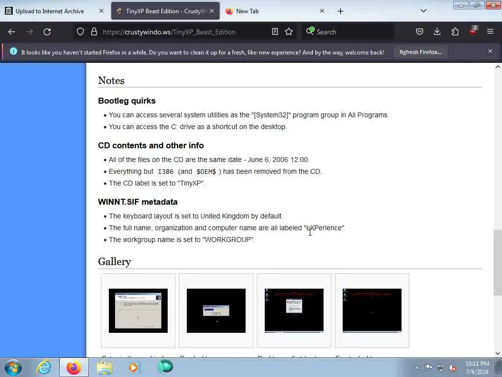This screenshot has height=377, width=502.
Task: Open Windows Media Player taskbar icon
Action: 134,367
